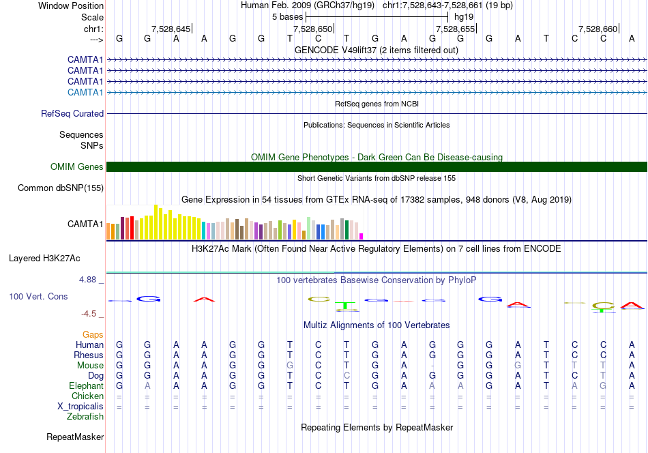Click the magenta bar ending the GTEx chart
The height and width of the screenshot is (453, 648).
pyautogui.click(x=362, y=237)
